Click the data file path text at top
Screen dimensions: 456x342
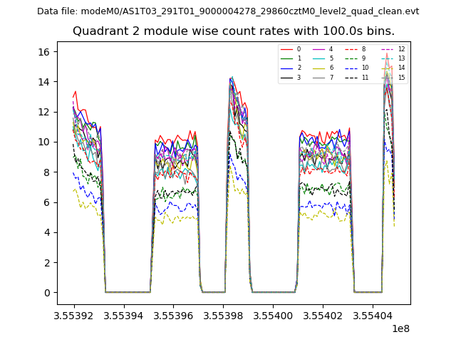coord(228,11)
